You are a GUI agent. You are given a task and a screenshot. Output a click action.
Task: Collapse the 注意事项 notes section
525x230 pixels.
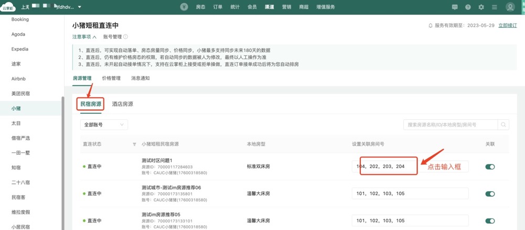84,37
